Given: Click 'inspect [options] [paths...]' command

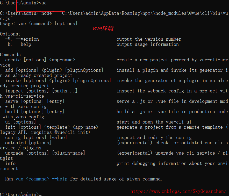Looking at the screenshot, I should pyautogui.click(x=41, y=91).
